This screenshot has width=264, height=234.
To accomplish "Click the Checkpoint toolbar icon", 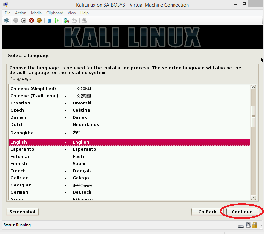I will [x=67, y=21].
